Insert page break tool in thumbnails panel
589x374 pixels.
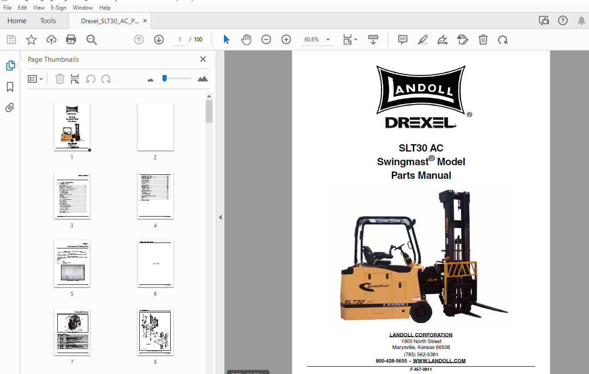point(75,79)
